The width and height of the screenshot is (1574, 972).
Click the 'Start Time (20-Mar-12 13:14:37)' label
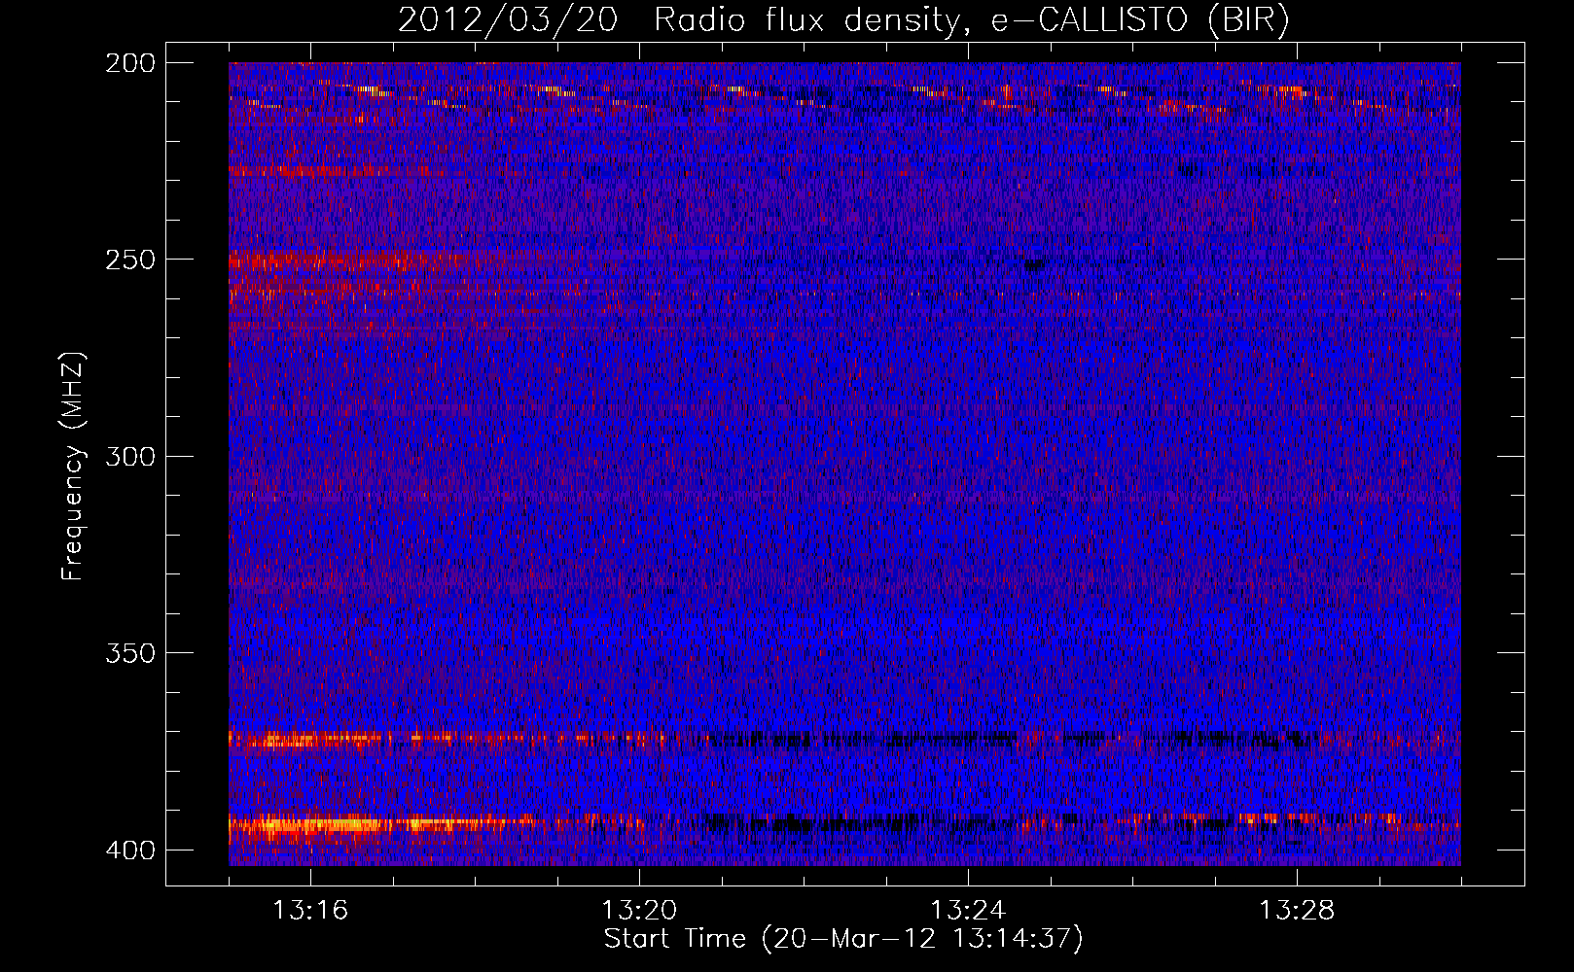click(843, 939)
